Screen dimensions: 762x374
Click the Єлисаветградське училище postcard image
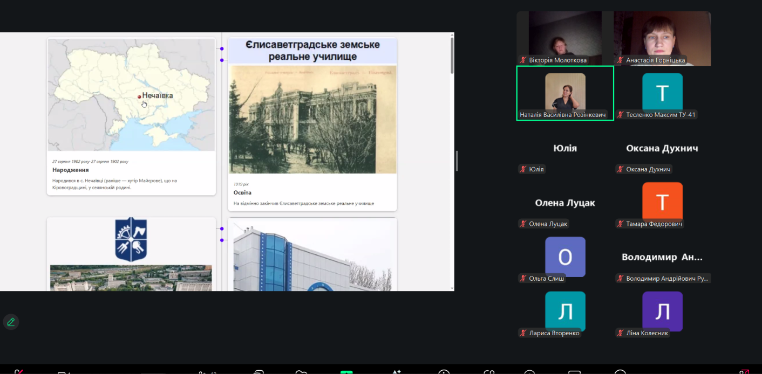tap(312, 120)
